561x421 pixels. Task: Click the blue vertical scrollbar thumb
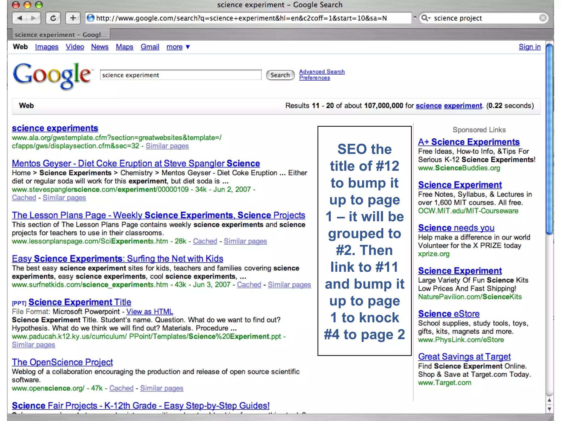[x=549, y=140]
